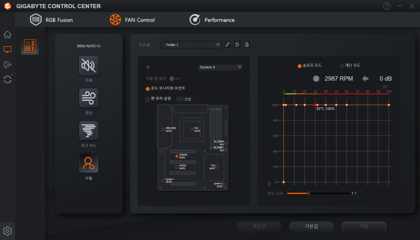Image resolution: width=420 pixels, height=240 pixels.
Task: Select the System 2 sensor point
Action: pos(225,185)
